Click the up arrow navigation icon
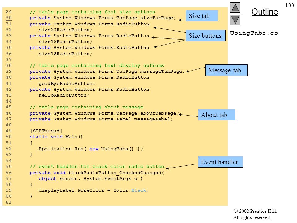Screen dimensions: 297x223 point(235,7)
